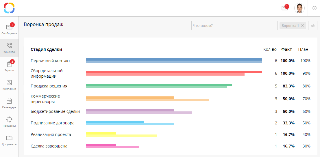The height and width of the screenshot is (157, 320).
Task: Click the green 'Продажа решения' bar
Action: pos(159,86)
